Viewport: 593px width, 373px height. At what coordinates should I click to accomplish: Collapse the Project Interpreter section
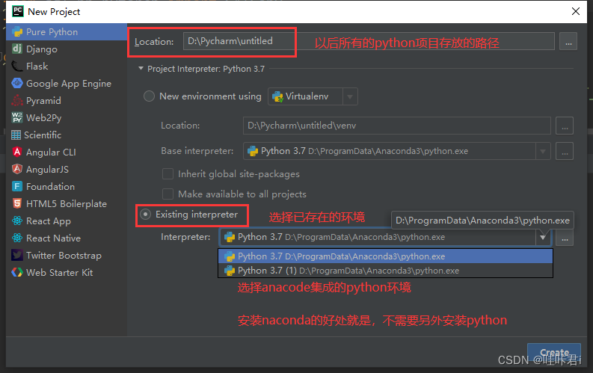point(141,69)
